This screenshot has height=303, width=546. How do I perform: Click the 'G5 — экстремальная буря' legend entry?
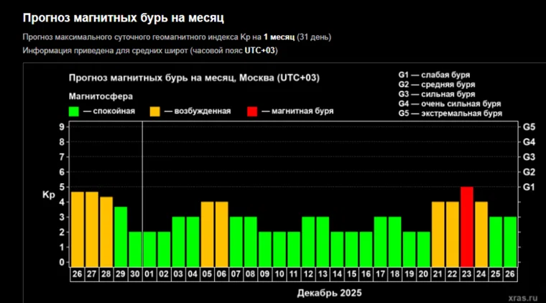450,113
